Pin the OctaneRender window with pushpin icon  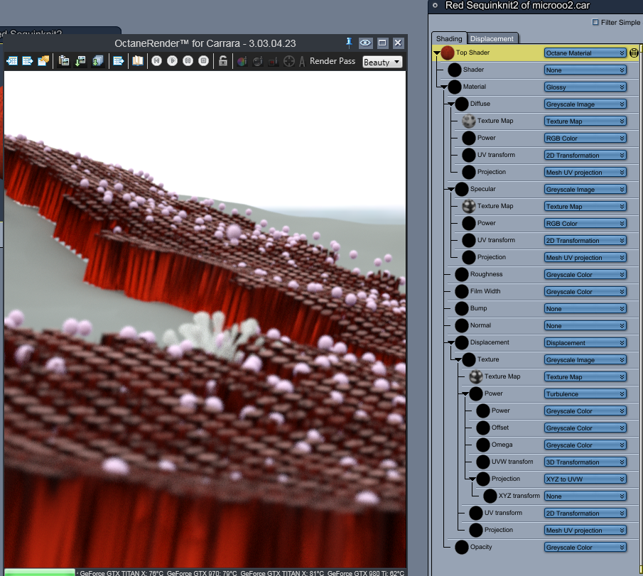[349, 42]
